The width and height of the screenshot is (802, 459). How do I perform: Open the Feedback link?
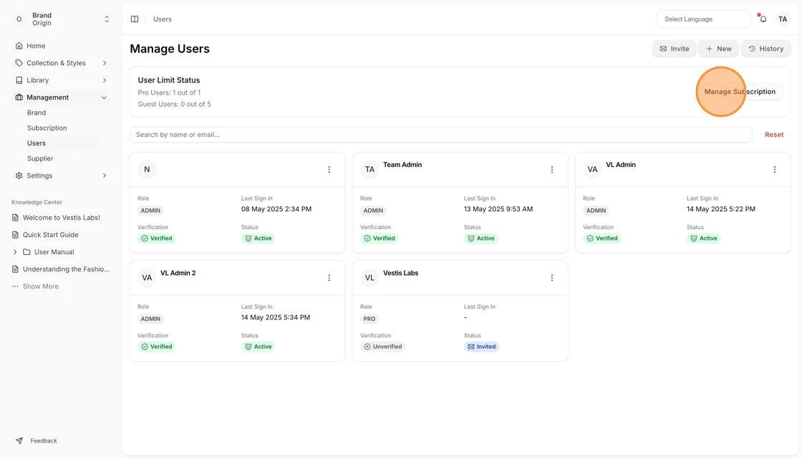(44, 440)
